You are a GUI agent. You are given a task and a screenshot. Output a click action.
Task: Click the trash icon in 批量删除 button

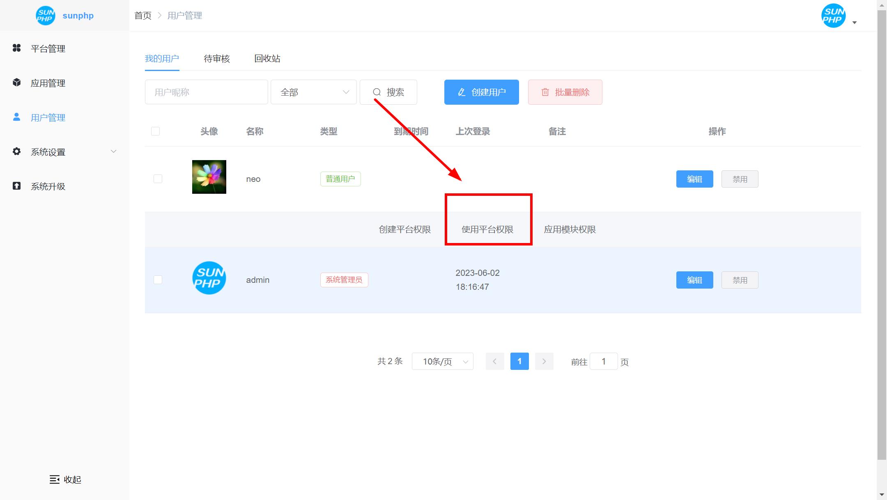pyautogui.click(x=545, y=92)
